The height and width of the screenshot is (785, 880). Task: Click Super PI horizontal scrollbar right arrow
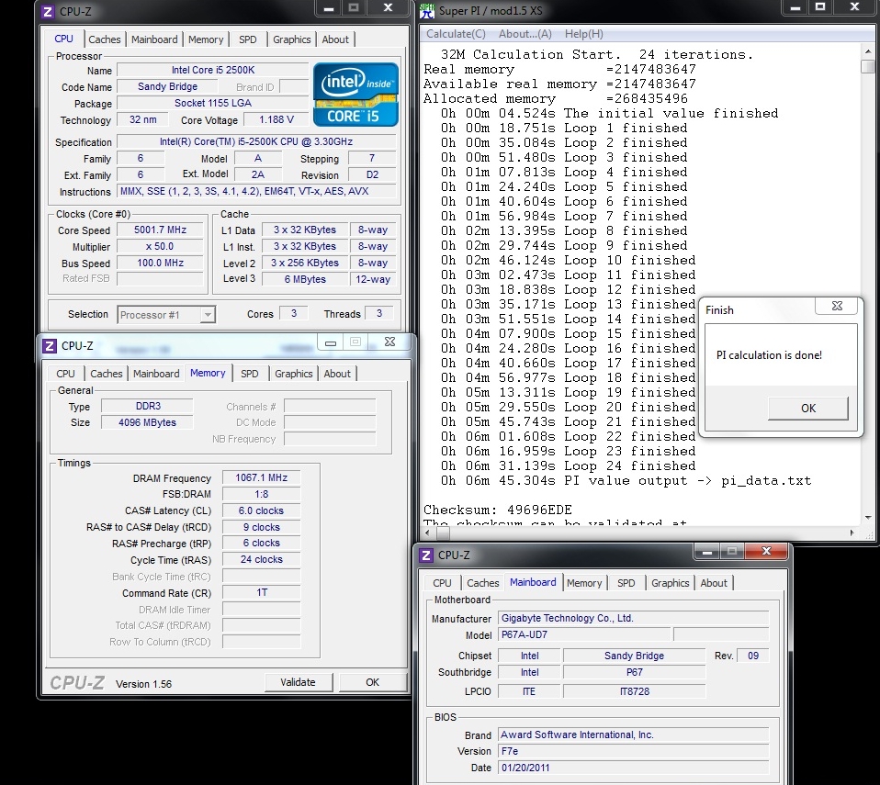tap(852, 533)
